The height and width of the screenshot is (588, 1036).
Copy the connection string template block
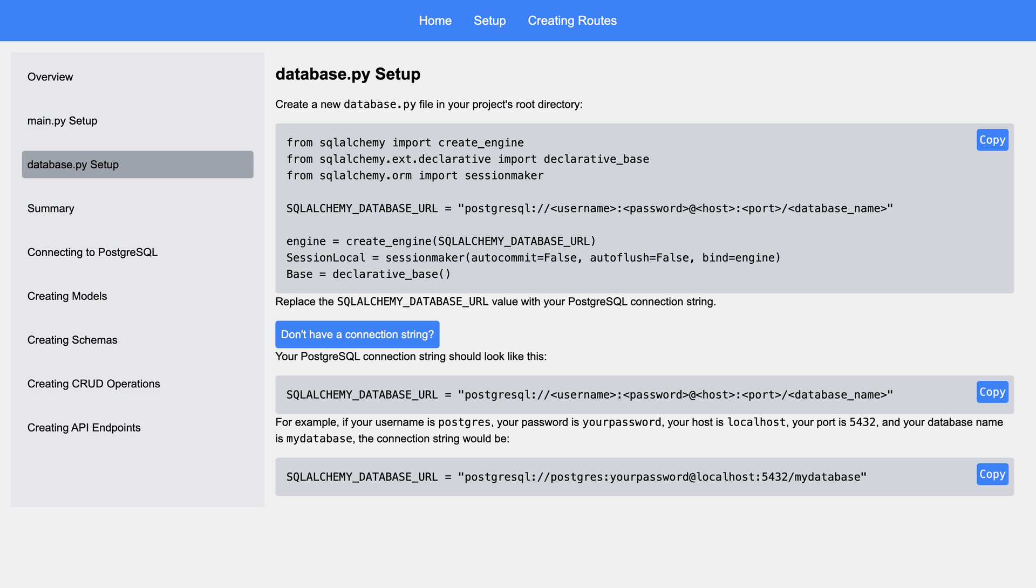992,392
